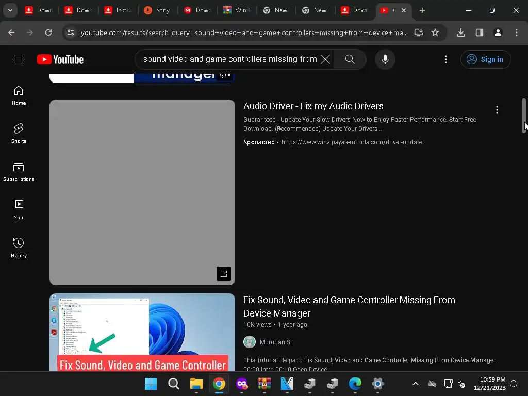Click in the YouTube search field
Image resolution: width=528 pixels, height=396 pixels.
pos(230,59)
